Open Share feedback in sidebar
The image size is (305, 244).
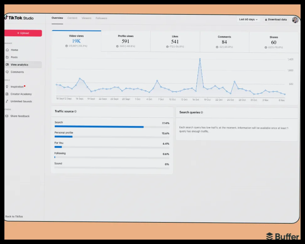[x=20, y=116]
